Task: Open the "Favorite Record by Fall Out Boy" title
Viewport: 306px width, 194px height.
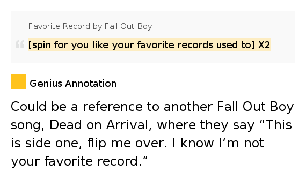Action: pyautogui.click(x=90, y=26)
